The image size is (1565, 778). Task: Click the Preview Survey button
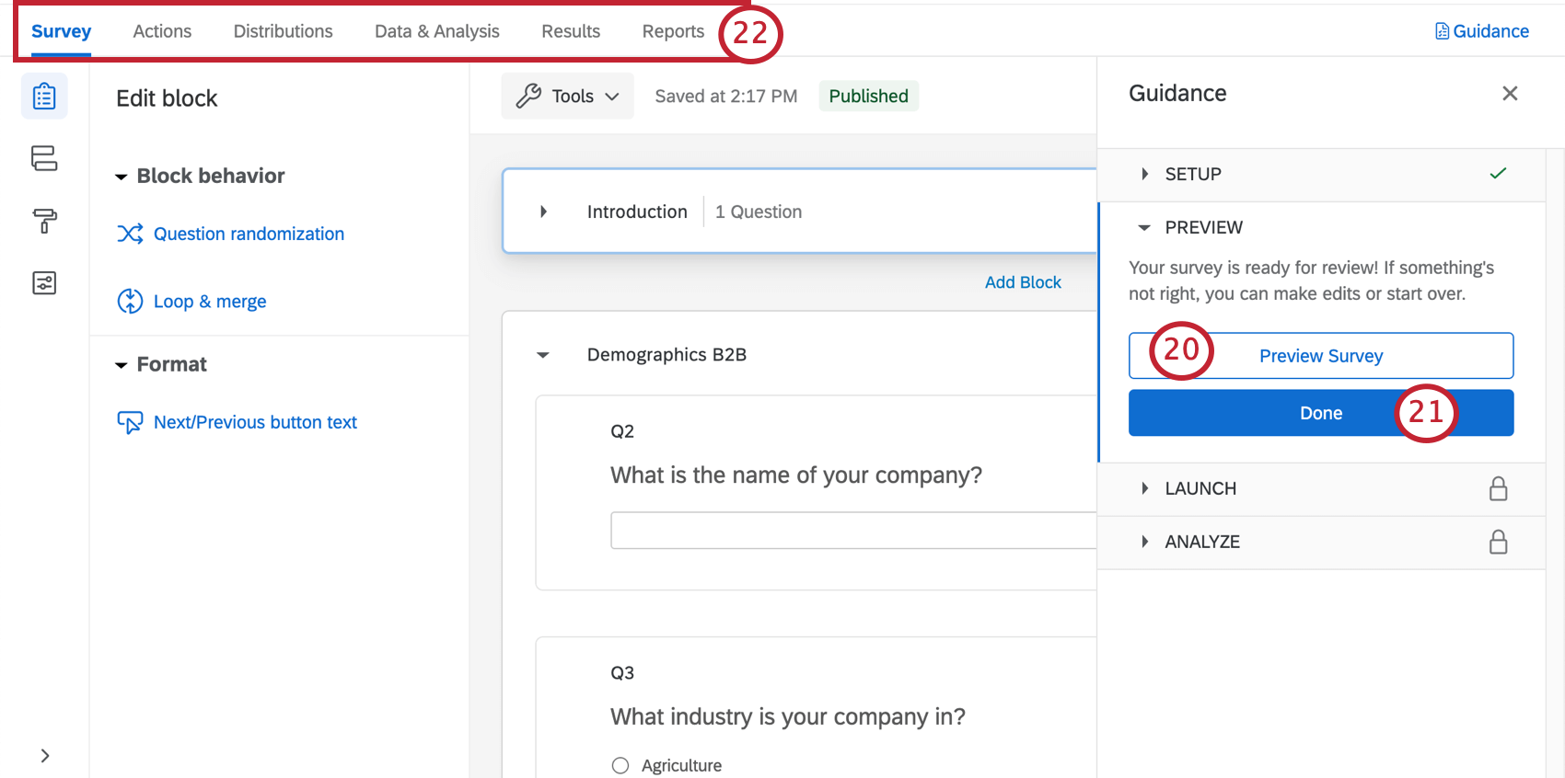point(1320,356)
